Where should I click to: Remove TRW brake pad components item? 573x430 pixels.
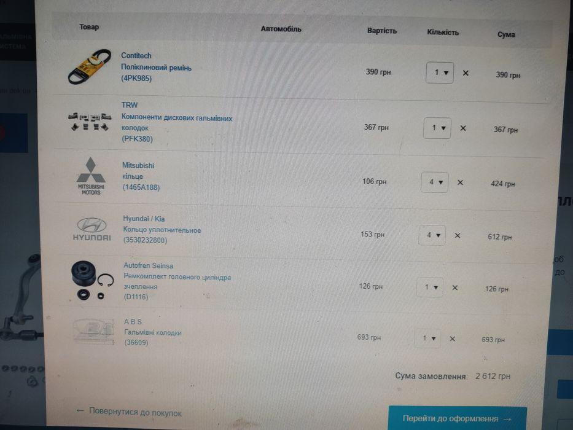coord(463,128)
